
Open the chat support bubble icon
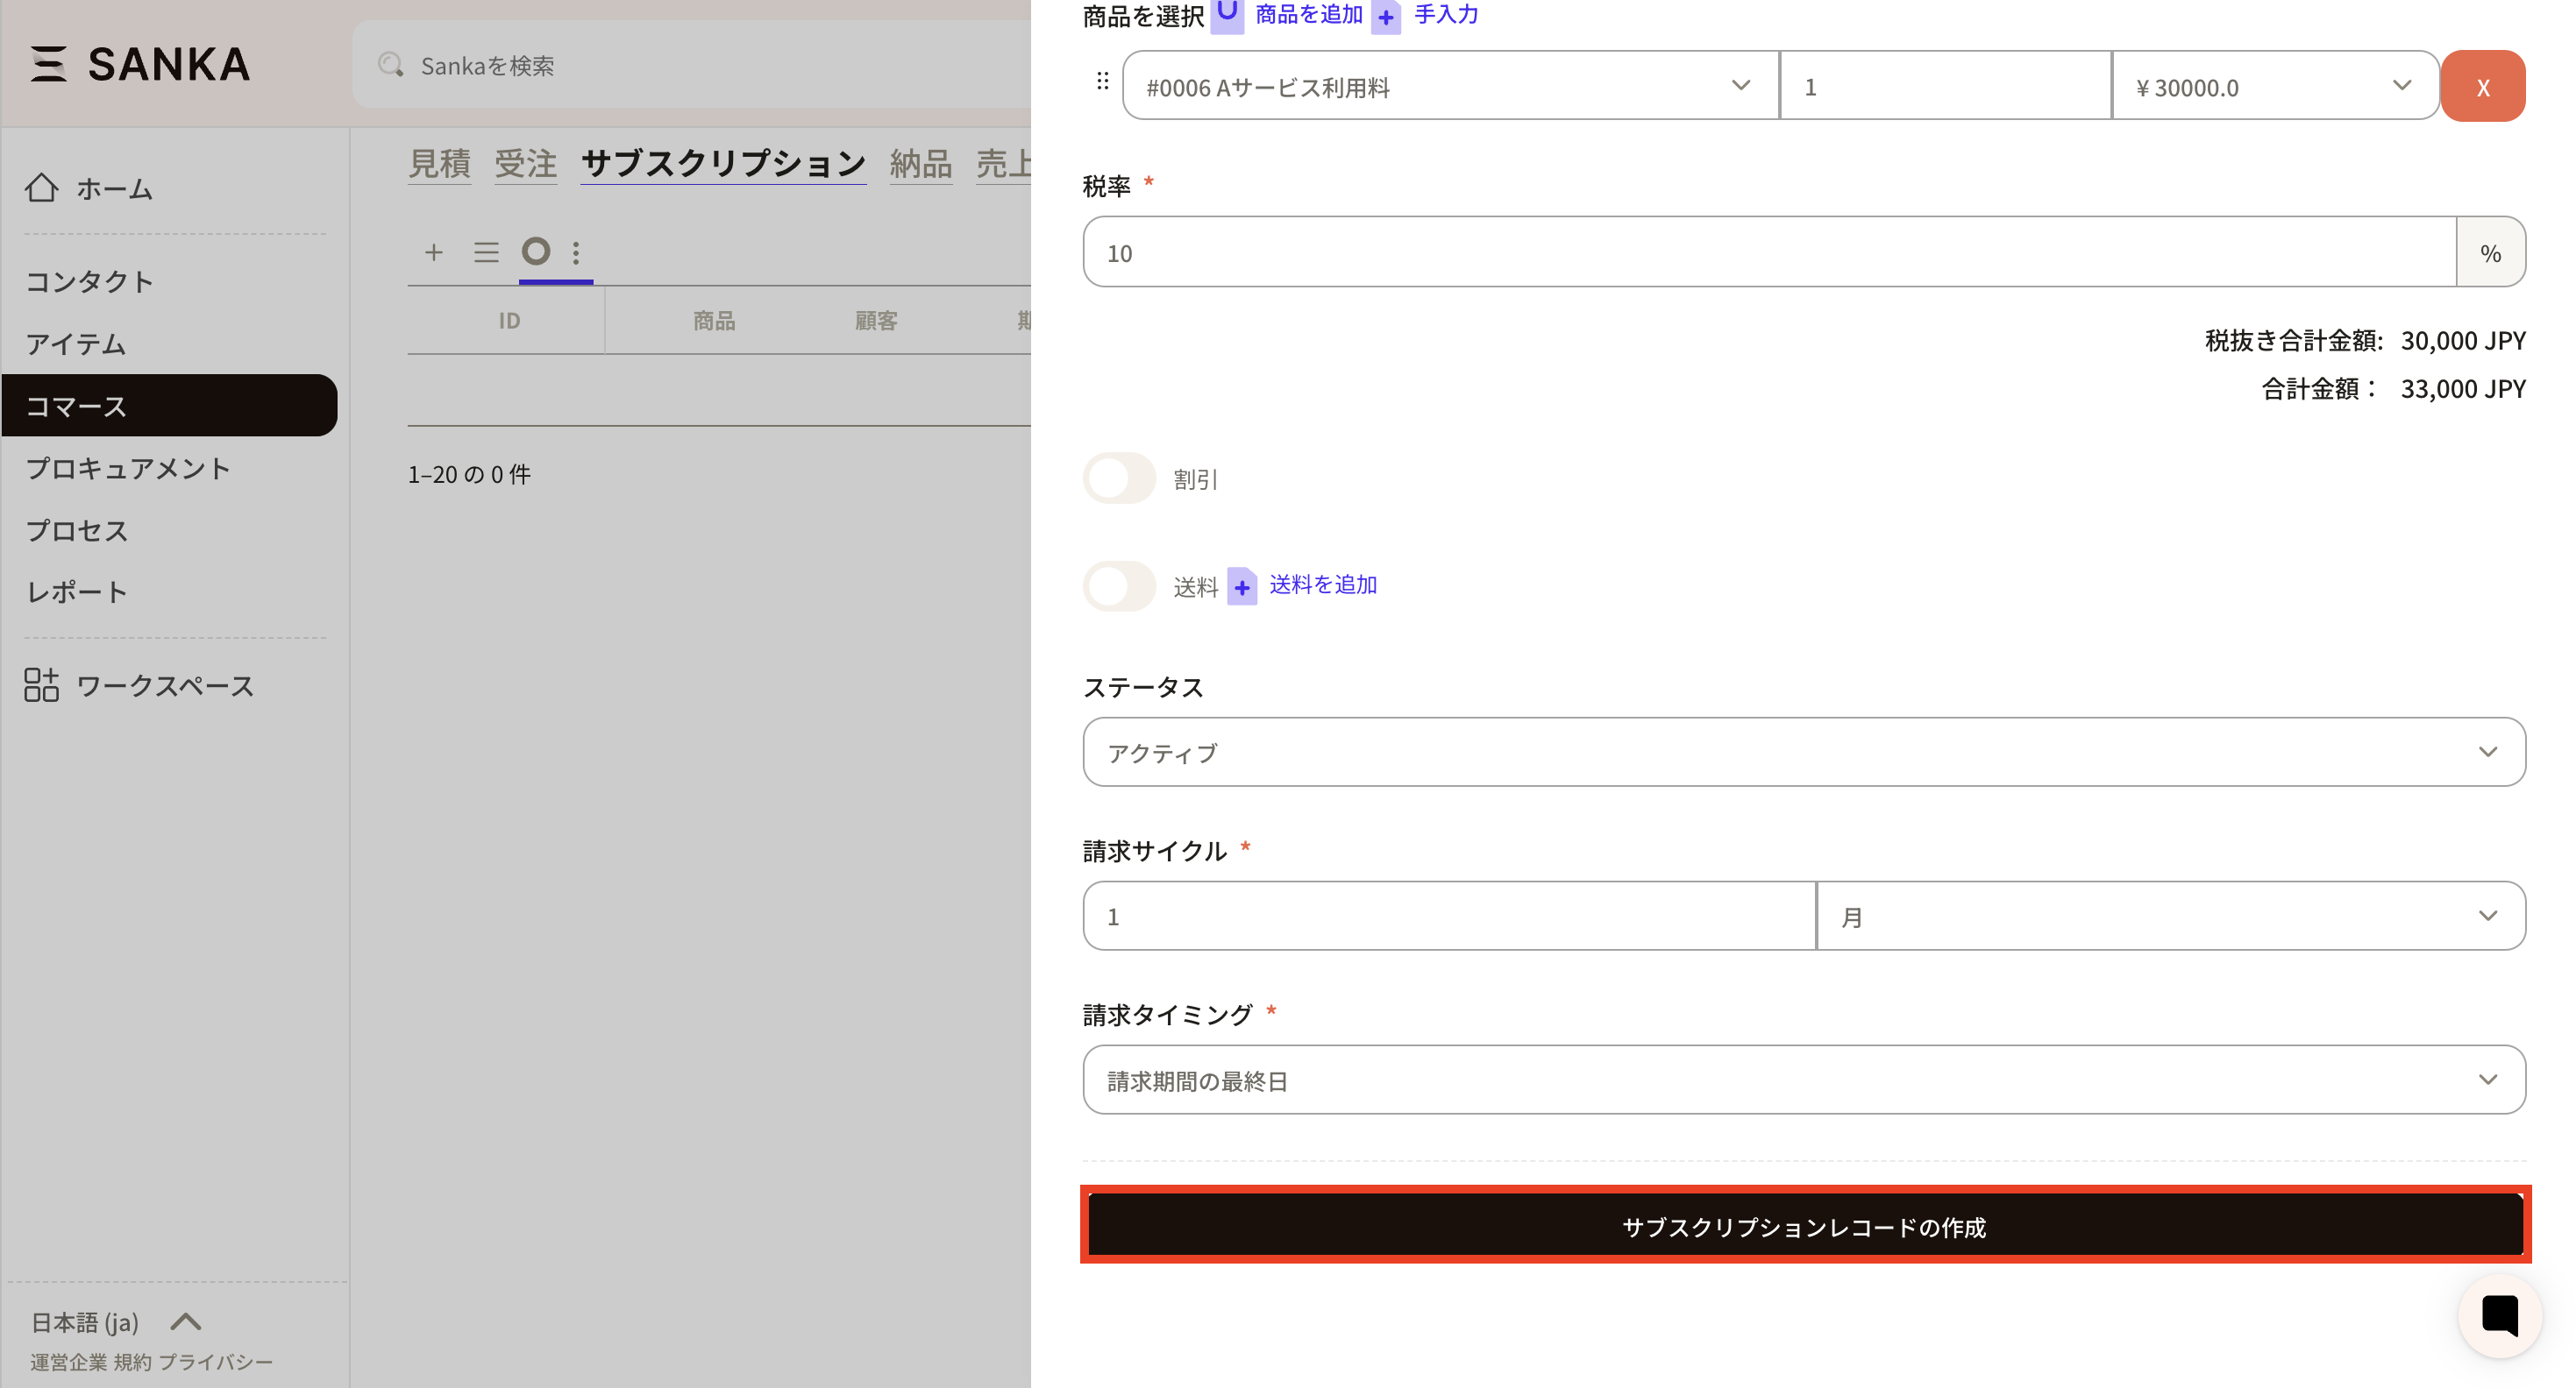tap(2499, 1316)
